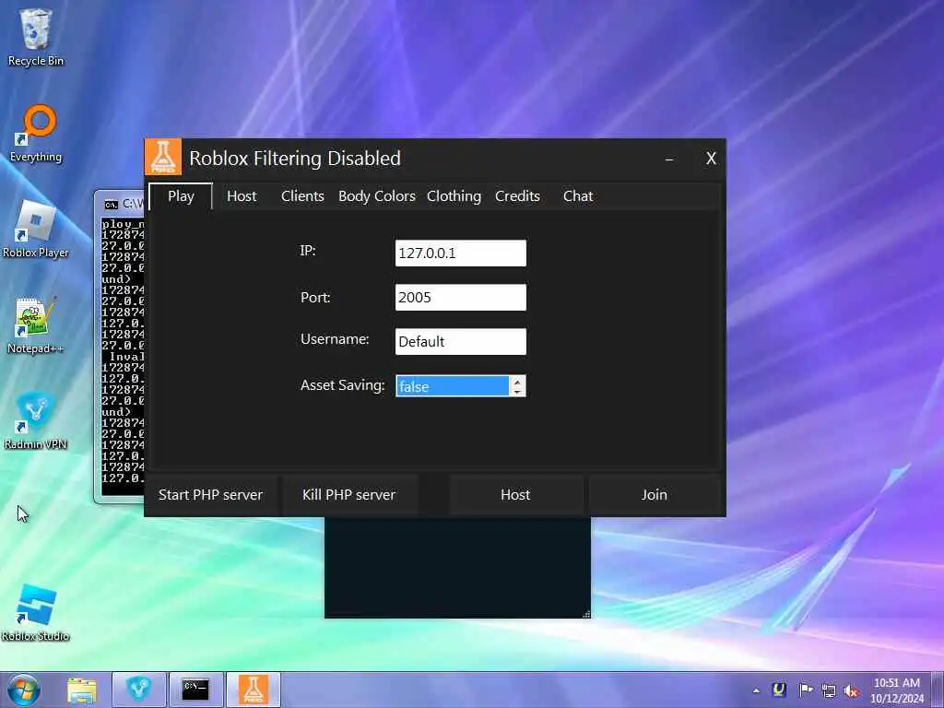The image size is (944, 708).
Task: Click the Asset Saving up arrow
Action: tap(517, 381)
